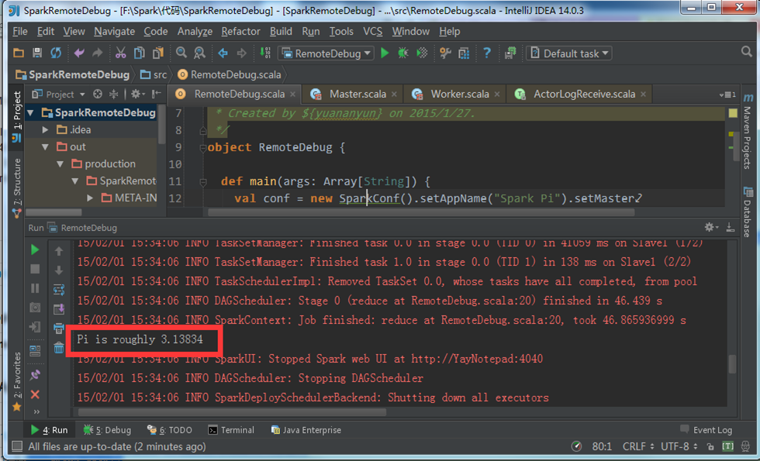This screenshot has width=760, height=461.
Task: Click the src breadcrumb in navigation bar
Action: point(154,74)
